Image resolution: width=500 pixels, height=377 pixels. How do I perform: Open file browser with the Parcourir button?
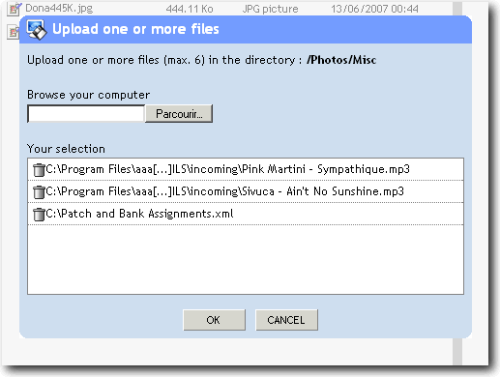[179, 114]
